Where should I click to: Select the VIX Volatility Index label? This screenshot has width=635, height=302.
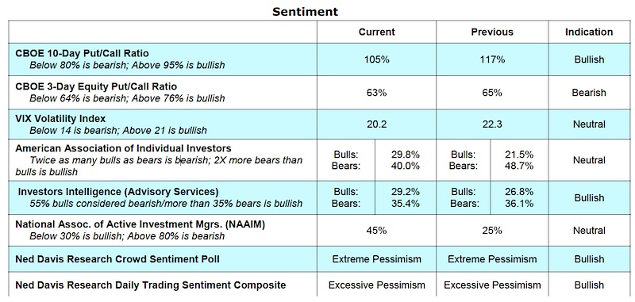(x=61, y=119)
